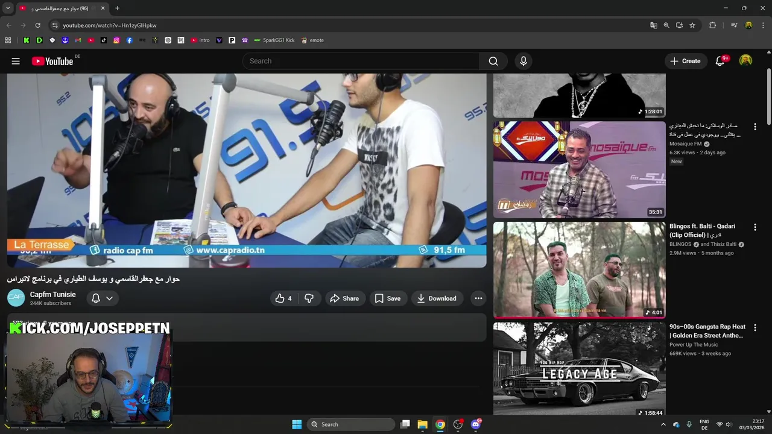Download the video

click(x=437, y=298)
